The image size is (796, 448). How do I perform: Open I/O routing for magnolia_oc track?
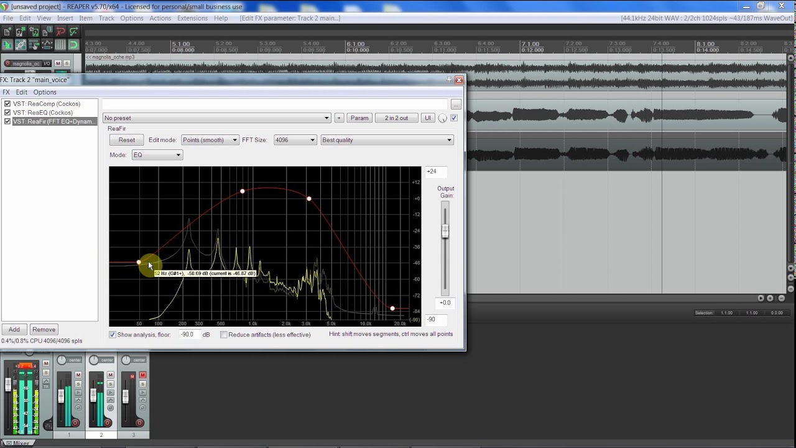(x=47, y=63)
